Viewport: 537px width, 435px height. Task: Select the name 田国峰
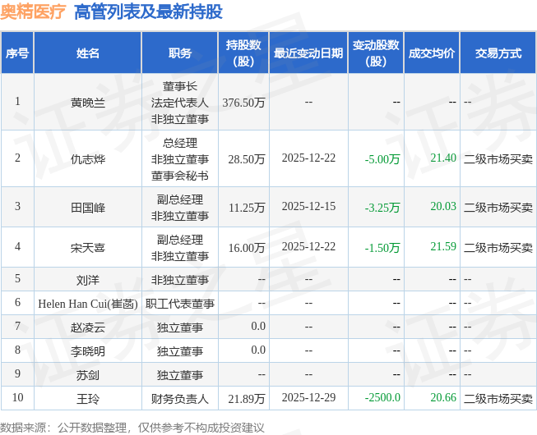coord(88,207)
